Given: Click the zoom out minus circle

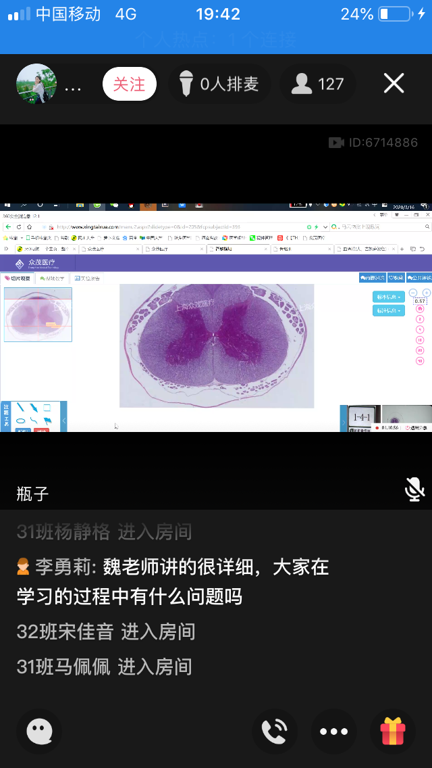Looking at the screenshot, I should [x=413, y=293].
